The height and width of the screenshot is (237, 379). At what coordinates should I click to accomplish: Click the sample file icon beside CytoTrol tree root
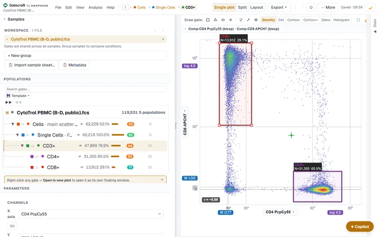click(x=7, y=112)
